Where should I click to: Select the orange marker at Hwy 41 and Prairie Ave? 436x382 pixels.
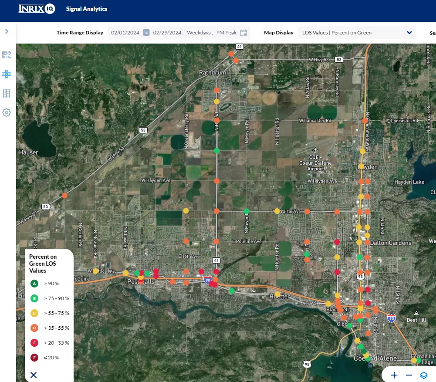point(216,211)
